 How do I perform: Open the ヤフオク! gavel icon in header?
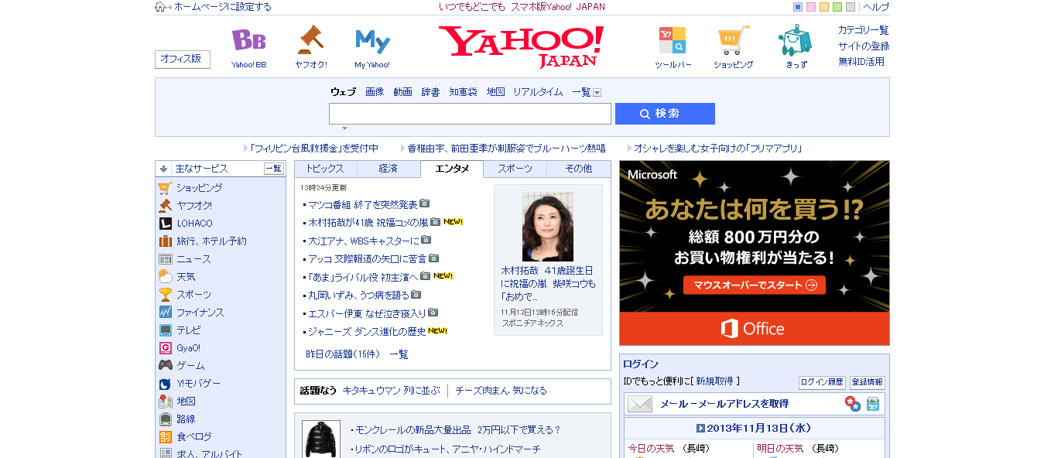[310, 39]
